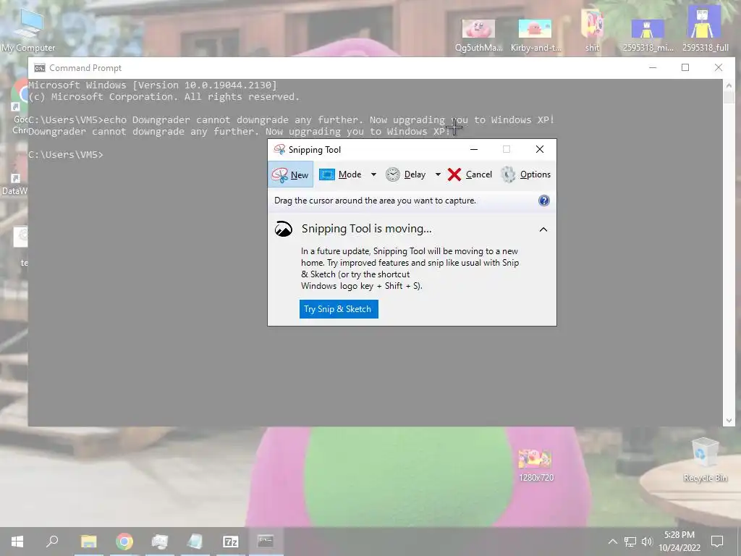Minimize the Snipping Tool window
The height and width of the screenshot is (556, 741).
tap(474, 149)
